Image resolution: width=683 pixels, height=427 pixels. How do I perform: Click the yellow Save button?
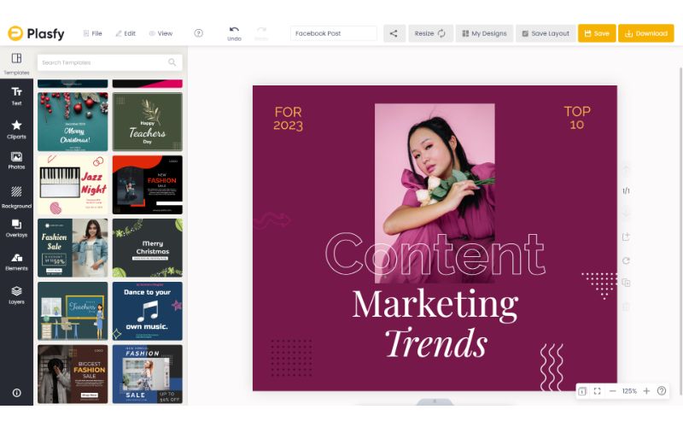[x=597, y=33]
